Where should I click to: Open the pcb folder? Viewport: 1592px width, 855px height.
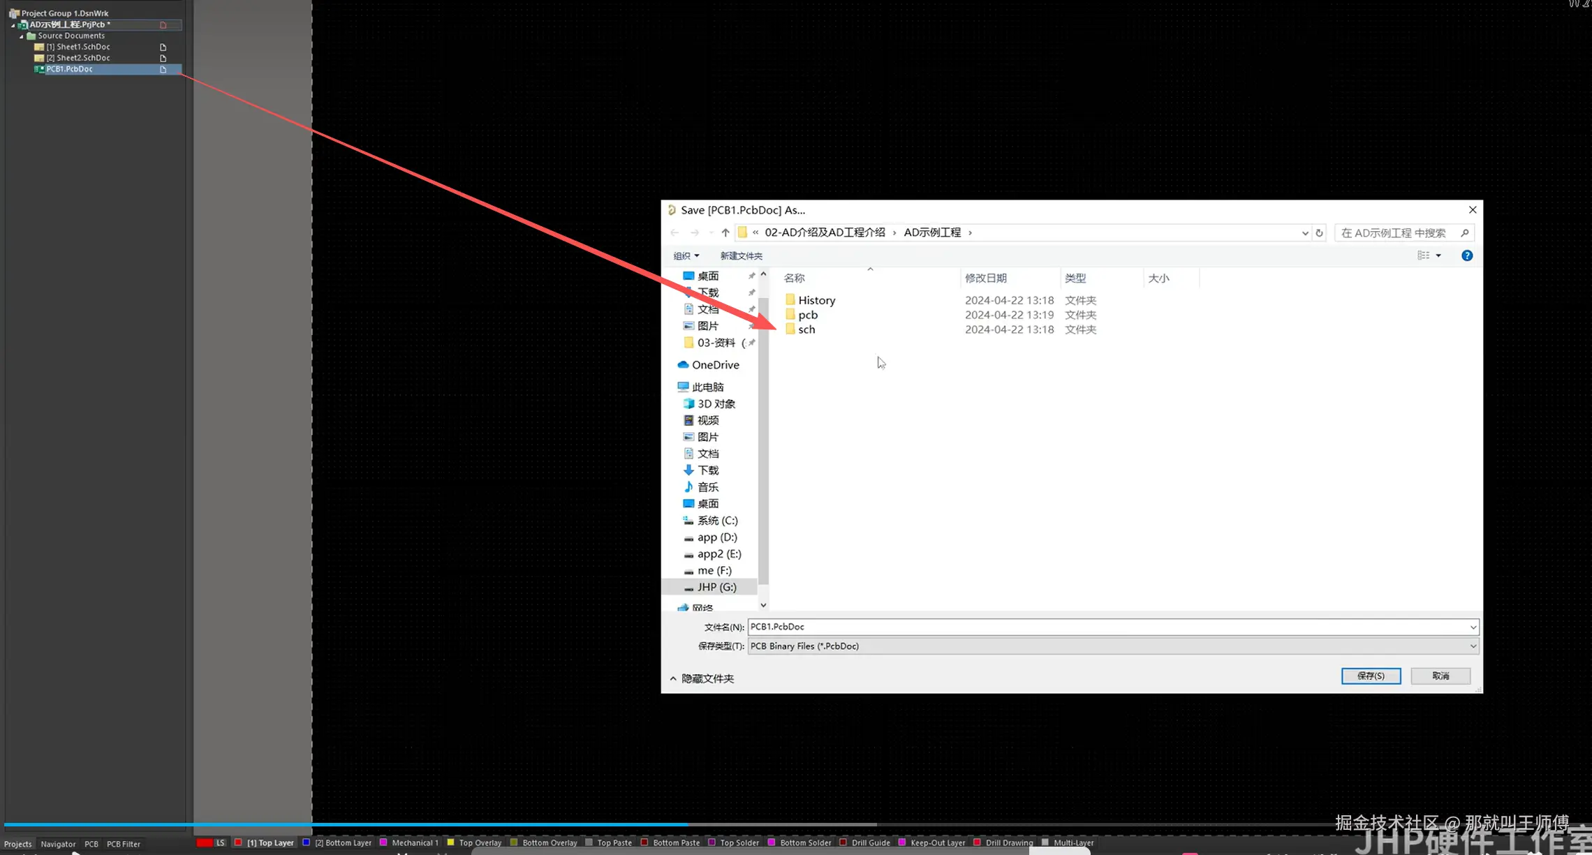[x=808, y=315]
